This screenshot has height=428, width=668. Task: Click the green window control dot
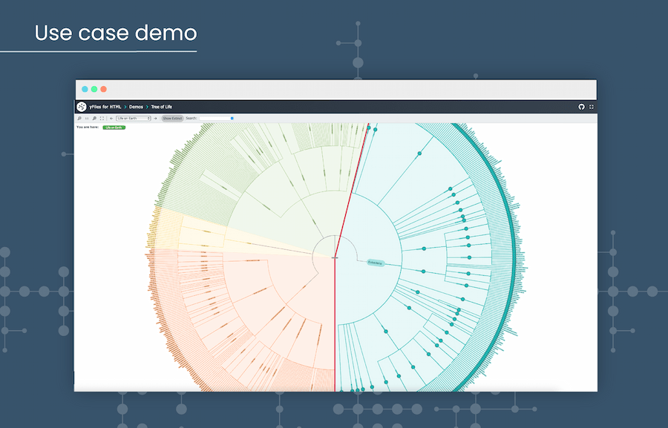click(x=94, y=88)
